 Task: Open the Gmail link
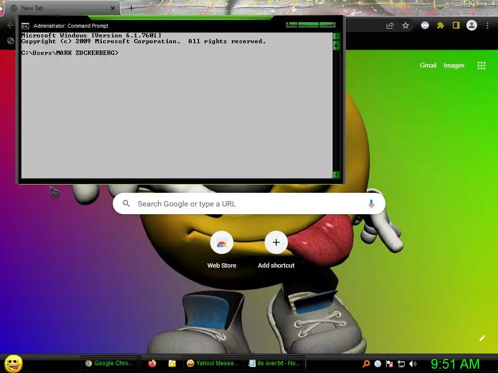click(428, 66)
